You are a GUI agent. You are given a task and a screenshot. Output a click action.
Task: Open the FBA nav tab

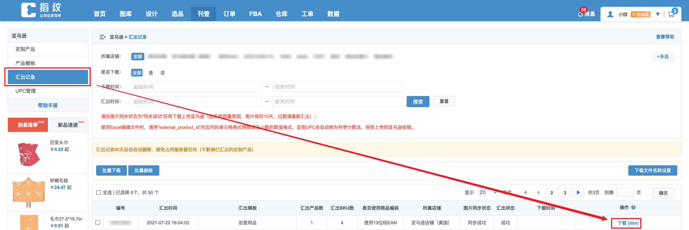point(255,14)
